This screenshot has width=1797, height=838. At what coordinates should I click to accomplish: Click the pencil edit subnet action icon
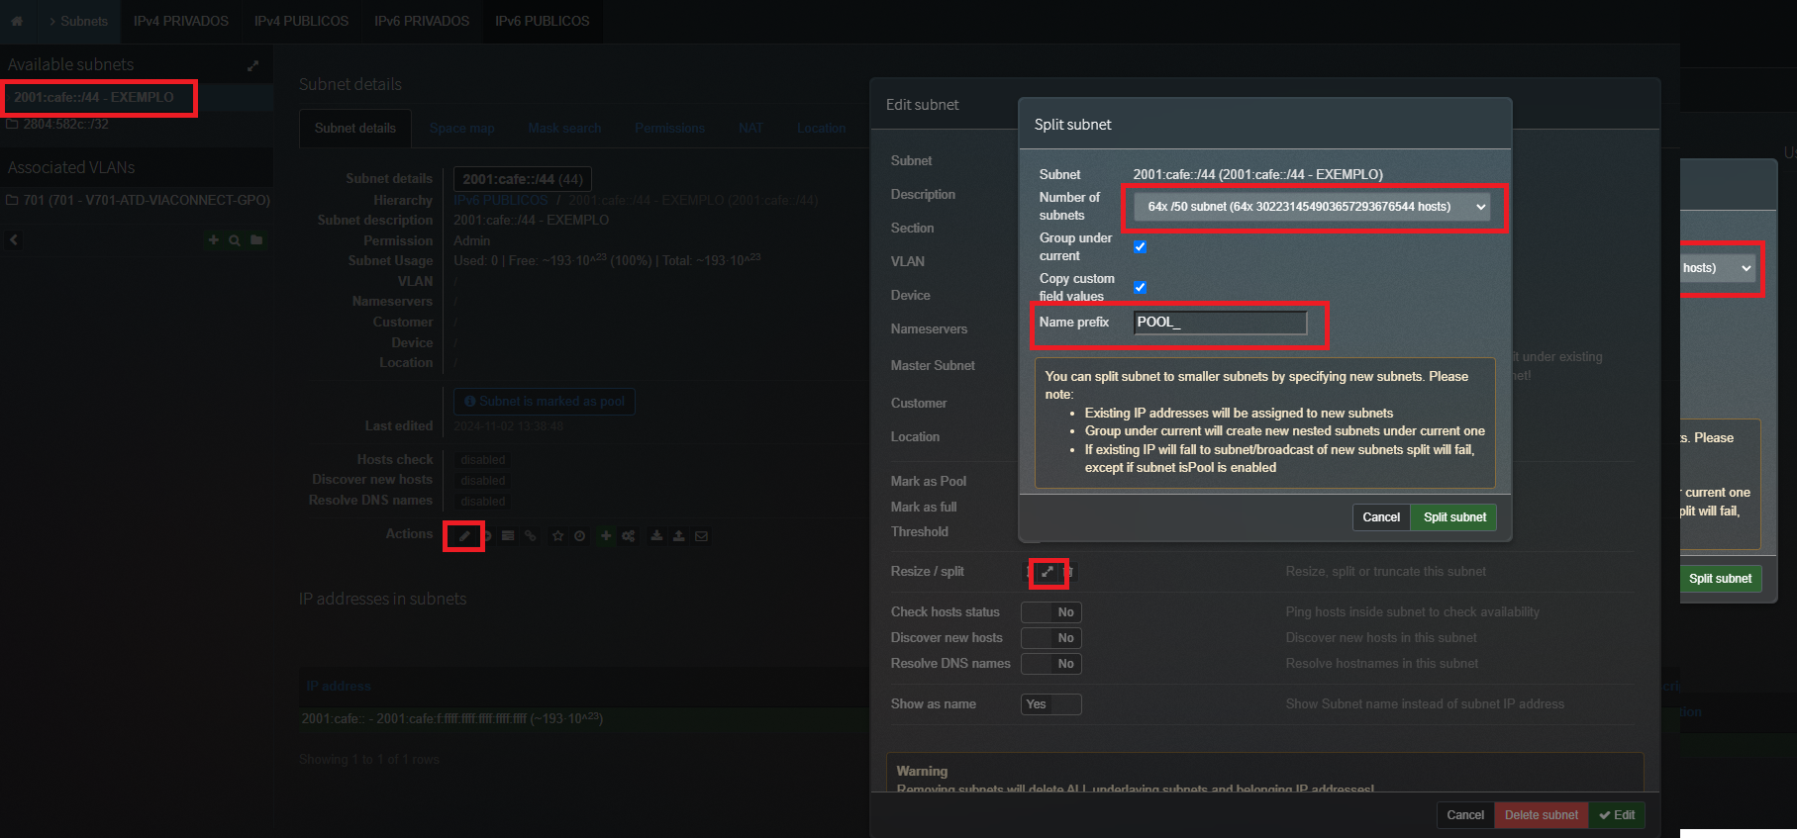click(x=463, y=536)
